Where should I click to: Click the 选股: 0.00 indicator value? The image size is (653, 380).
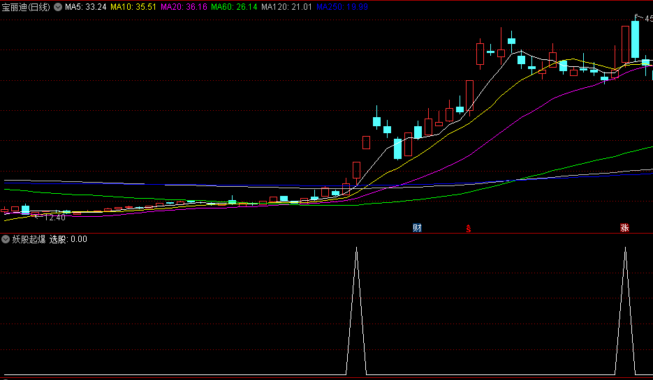[x=68, y=239]
